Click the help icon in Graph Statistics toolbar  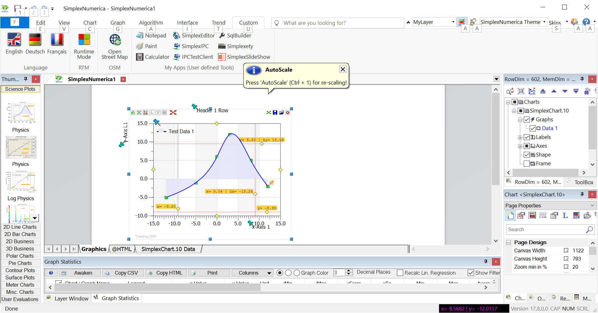click(x=51, y=273)
